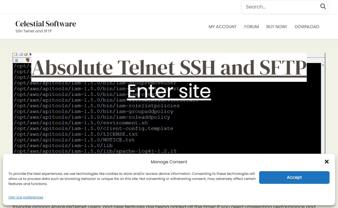Click the SSH Telnet and SFTP tagline
The image size is (338, 208).
coord(34,31)
